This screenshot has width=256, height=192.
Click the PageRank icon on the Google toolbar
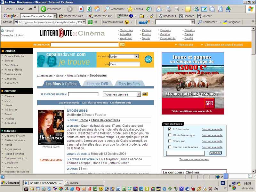[123, 15]
